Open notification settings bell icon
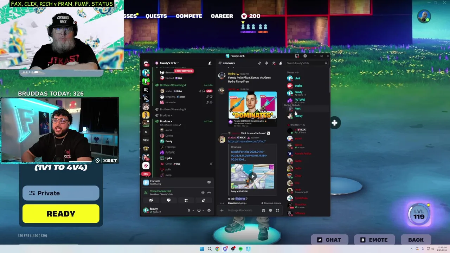This screenshot has height=253, width=450. point(266,63)
